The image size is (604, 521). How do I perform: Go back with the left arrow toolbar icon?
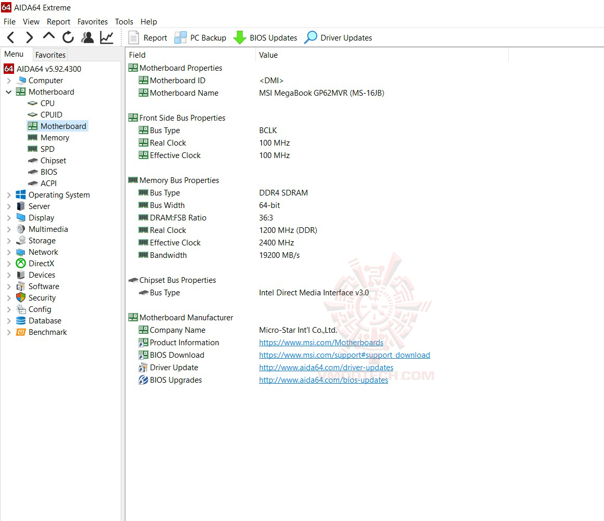(x=11, y=37)
